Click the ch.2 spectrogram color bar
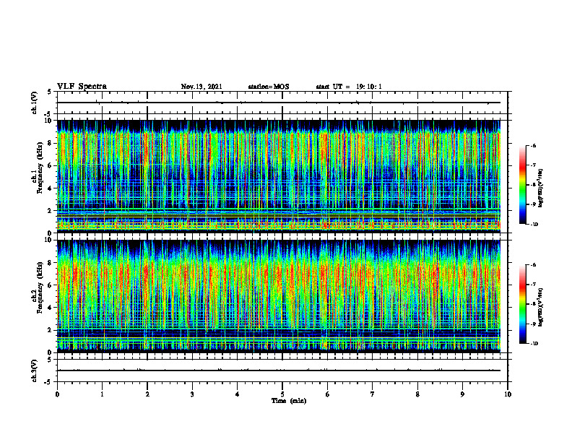The width and height of the screenshot is (572, 442). [523, 304]
